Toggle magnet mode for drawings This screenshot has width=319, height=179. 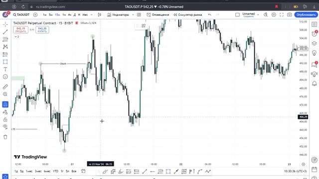pos(5,104)
